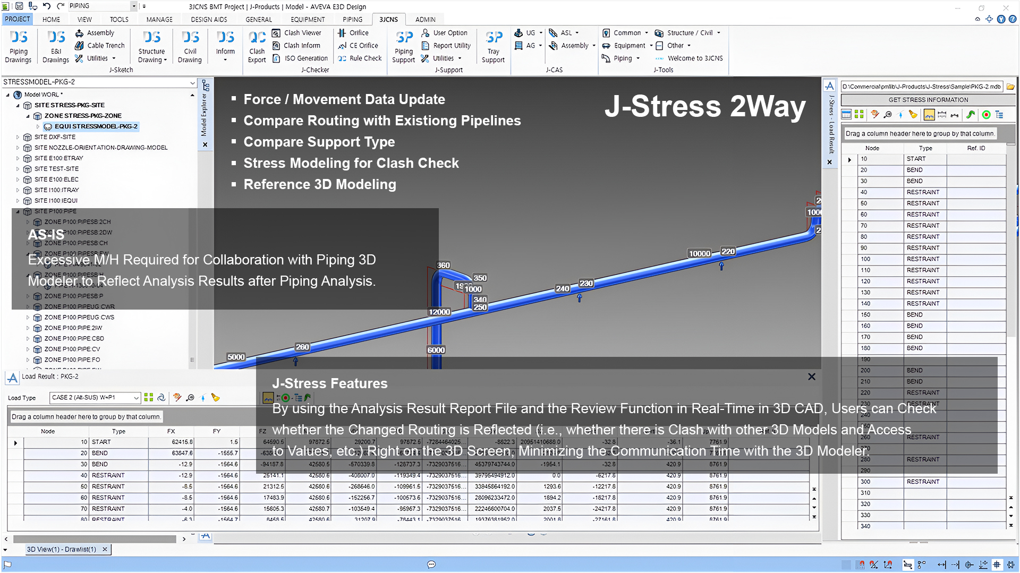Start ISO Generation
The image size is (1020, 573).
pyautogui.click(x=300, y=58)
